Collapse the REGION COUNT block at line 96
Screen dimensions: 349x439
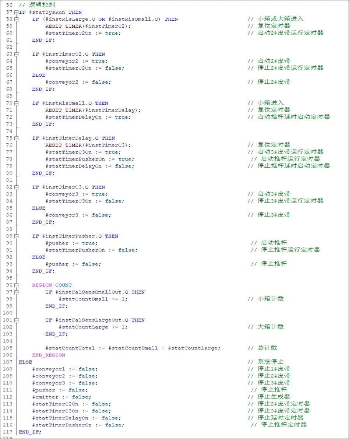coord(16,285)
